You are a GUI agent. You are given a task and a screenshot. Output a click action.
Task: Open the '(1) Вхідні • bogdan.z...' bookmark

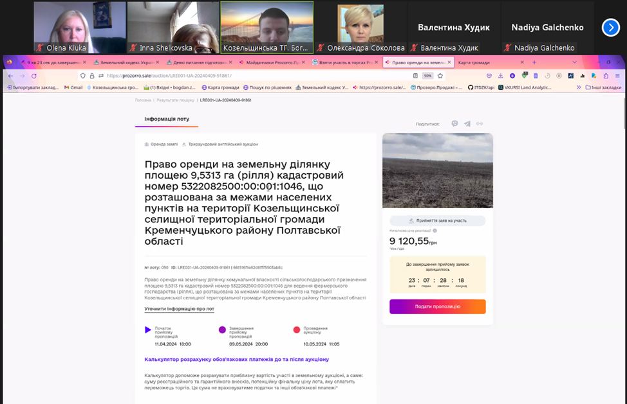tap(170, 87)
